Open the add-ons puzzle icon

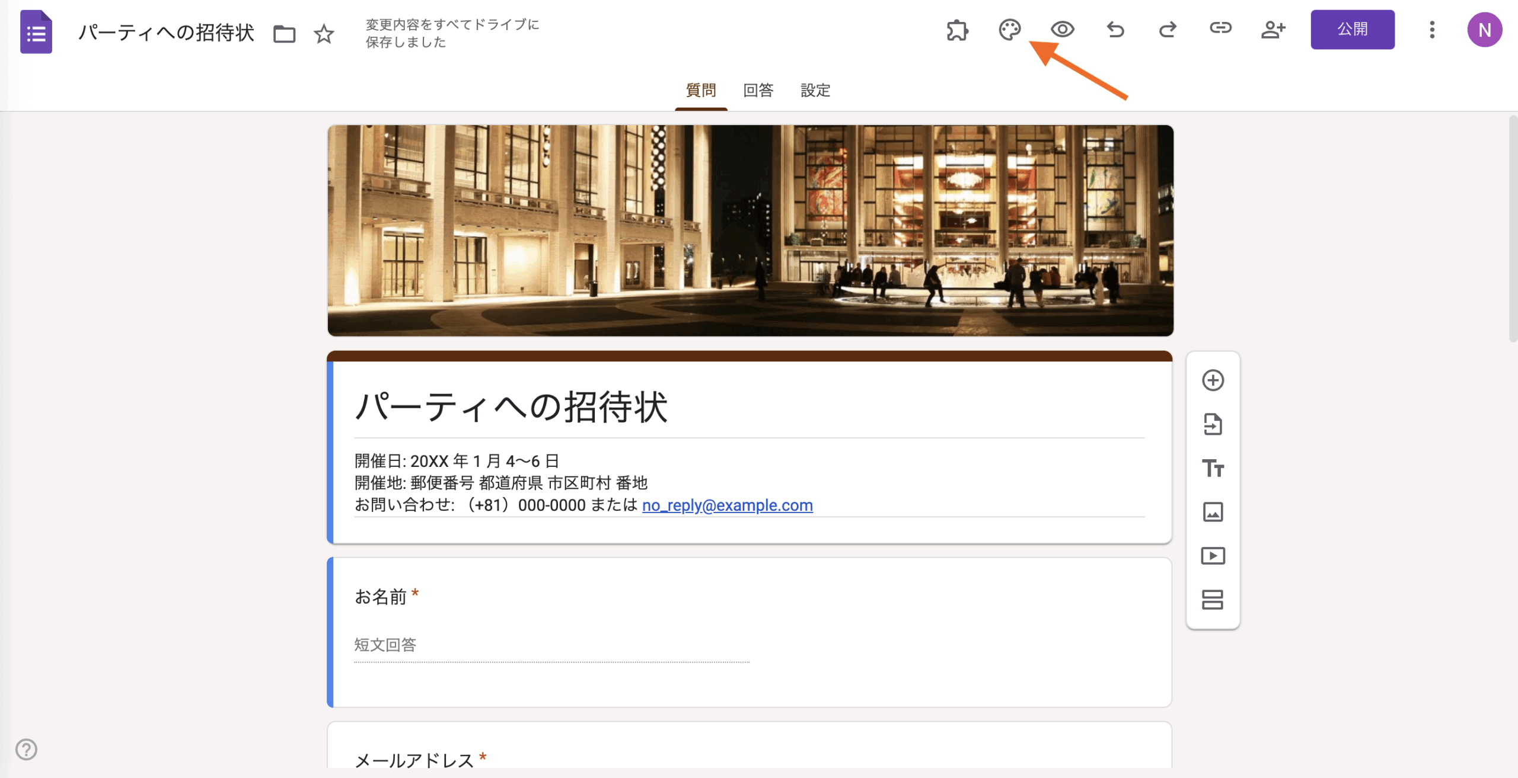pos(957,30)
